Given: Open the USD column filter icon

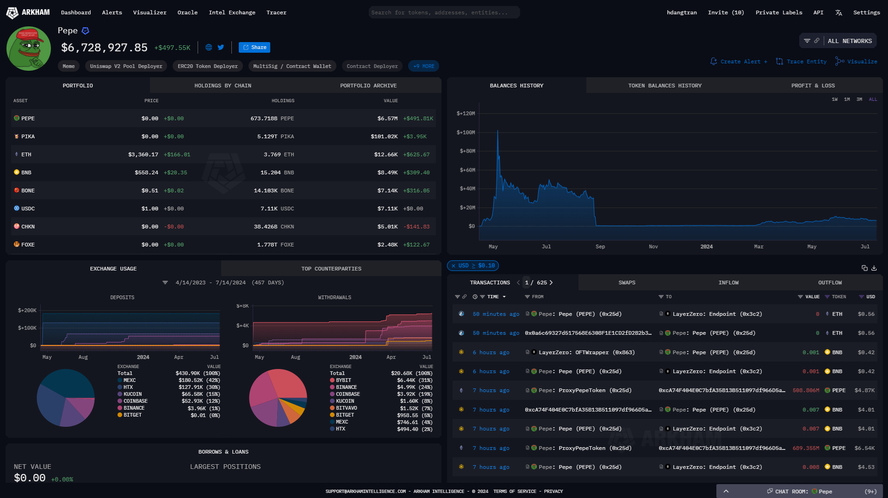Looking at the screenshot, I should [861, 297].
